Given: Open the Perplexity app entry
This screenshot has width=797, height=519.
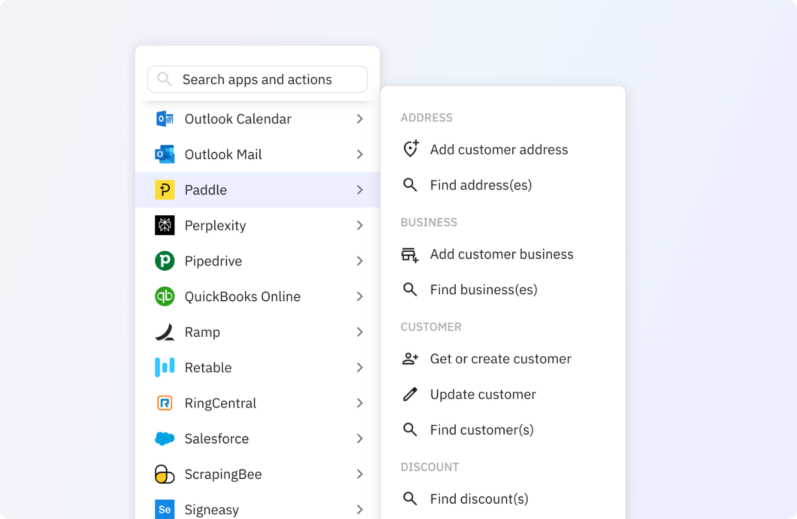Looking at the screenshot, I should [258, 225].
